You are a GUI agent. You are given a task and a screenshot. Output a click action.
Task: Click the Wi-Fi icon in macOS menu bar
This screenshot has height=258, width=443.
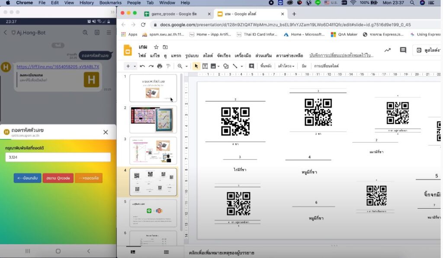(353, 3)
